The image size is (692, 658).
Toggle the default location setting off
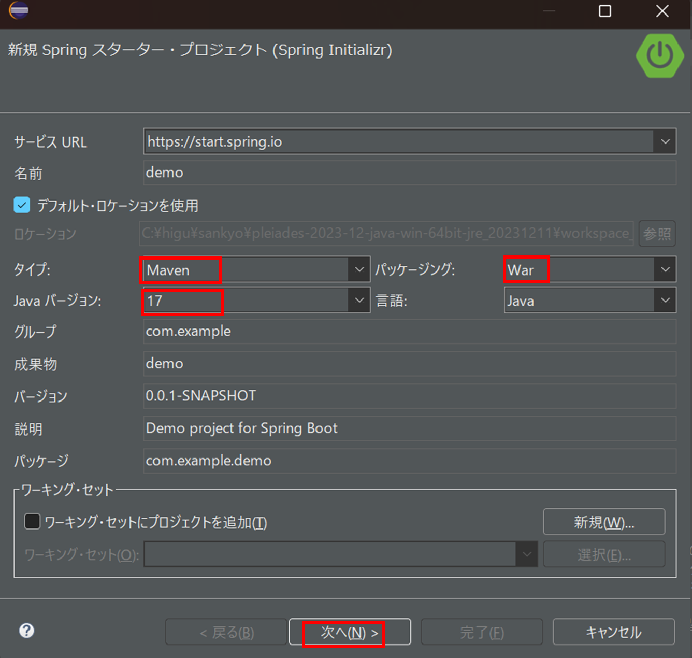pyautogui.click(x=21, y=205)
